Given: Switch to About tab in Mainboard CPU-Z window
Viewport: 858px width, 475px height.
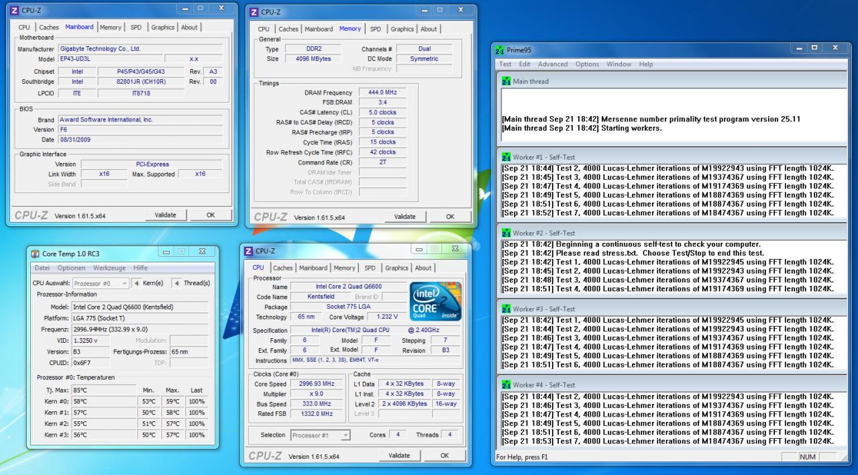Looking at the screenshot, I should (190, 28).
